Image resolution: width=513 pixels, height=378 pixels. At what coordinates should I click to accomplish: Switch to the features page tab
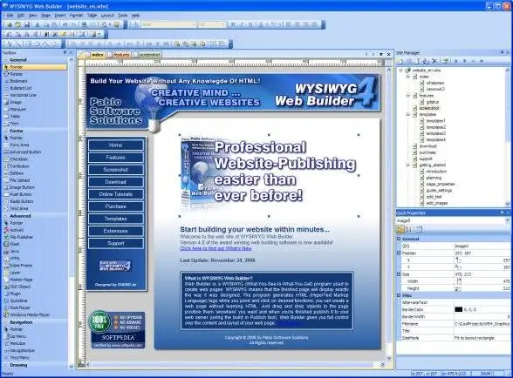tap(120, 55)
